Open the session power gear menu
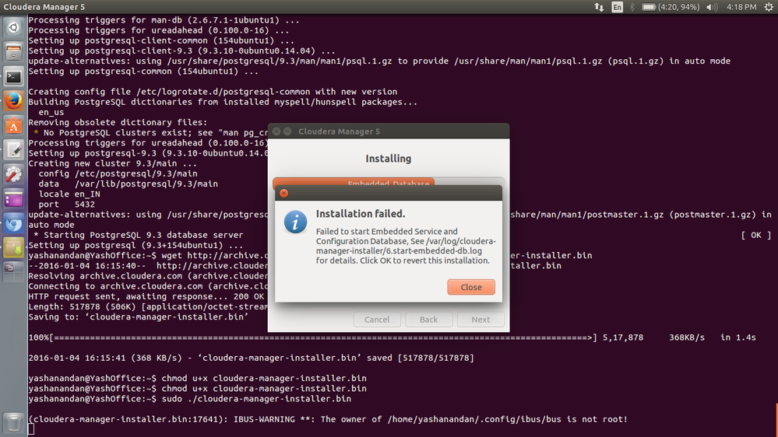Image resolution: width=778 pixels, height=437 pixels. [769, 7]
